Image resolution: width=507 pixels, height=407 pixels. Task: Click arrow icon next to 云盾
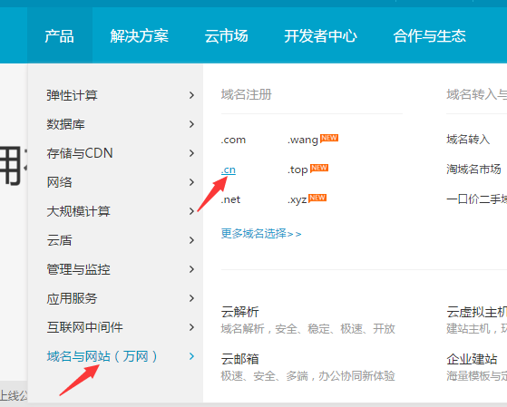(x=191, y=240)
